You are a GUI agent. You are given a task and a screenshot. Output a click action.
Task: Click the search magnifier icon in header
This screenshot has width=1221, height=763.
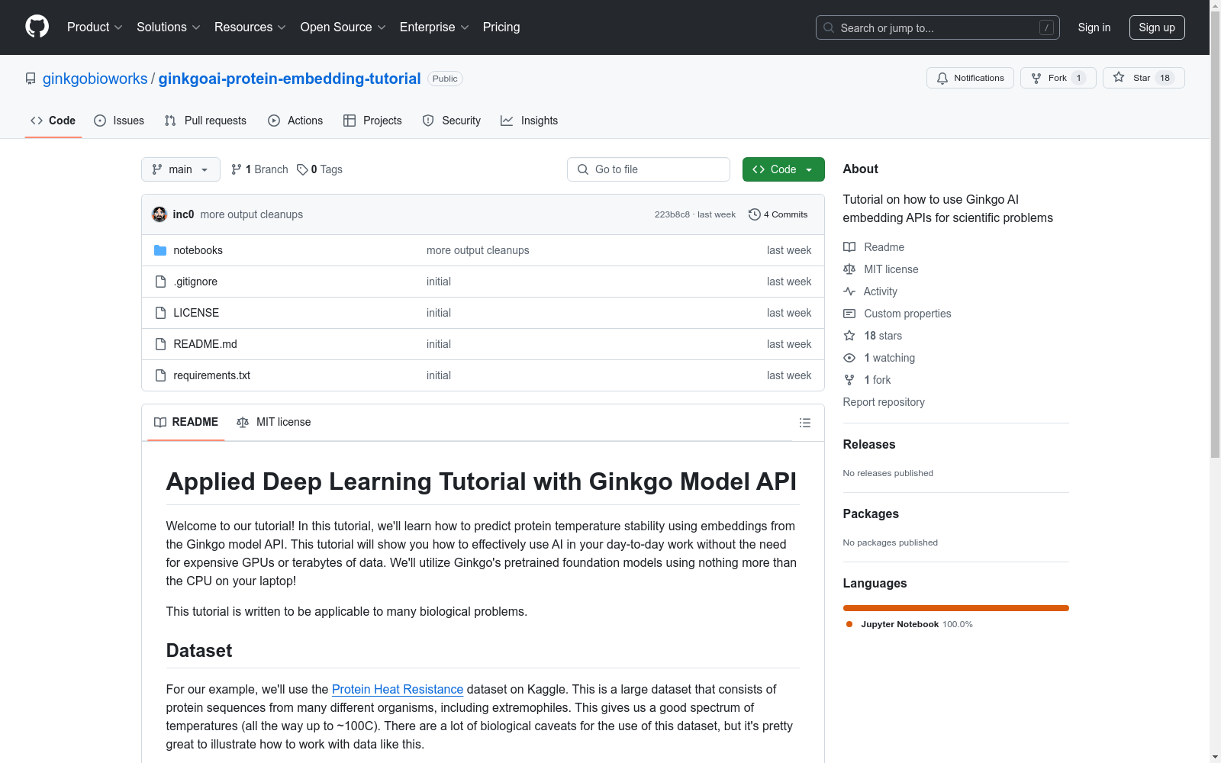tap(829, 27)
